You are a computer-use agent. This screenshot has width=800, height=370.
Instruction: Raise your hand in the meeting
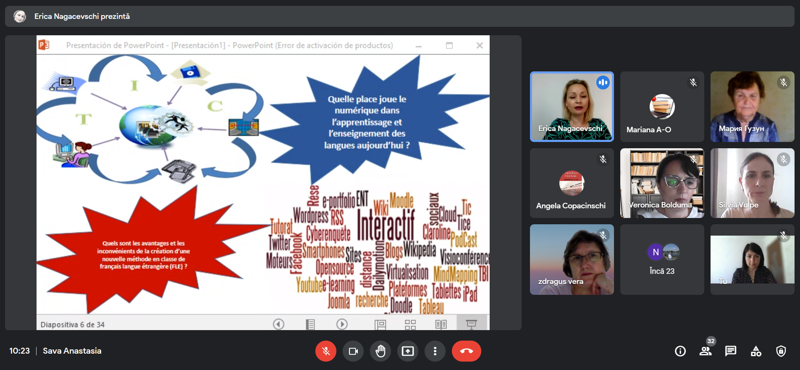(x=380, y=351)
